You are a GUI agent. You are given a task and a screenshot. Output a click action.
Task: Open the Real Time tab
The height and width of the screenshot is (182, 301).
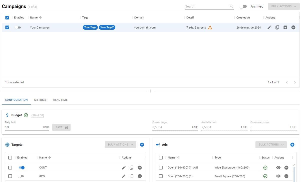click(60, 100)
